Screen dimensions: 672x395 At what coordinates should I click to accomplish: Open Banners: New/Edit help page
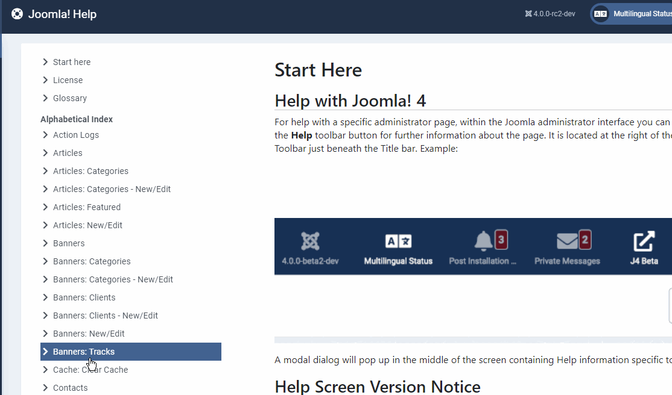89,334
